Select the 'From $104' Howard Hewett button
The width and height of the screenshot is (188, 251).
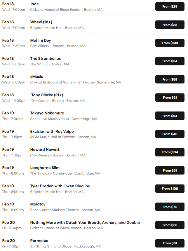click(x=170, y=152)
